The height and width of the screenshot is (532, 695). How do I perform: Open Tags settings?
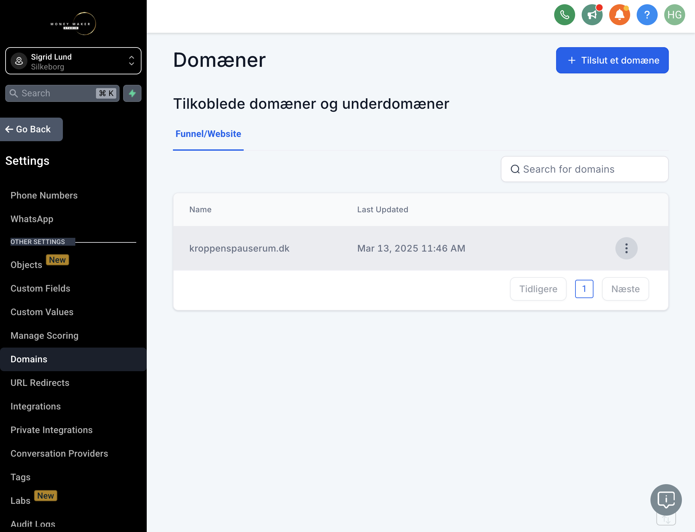[20, 477]
